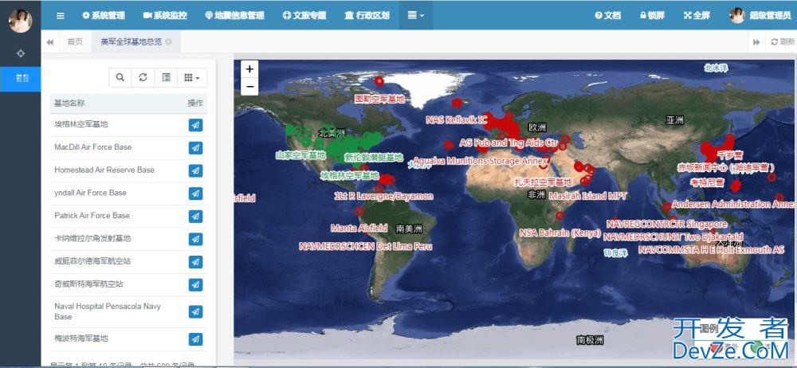The width and height of the screenshot is (797, 368).
Task: Select the crosshair icon in left sidebar
Action: 21,53
